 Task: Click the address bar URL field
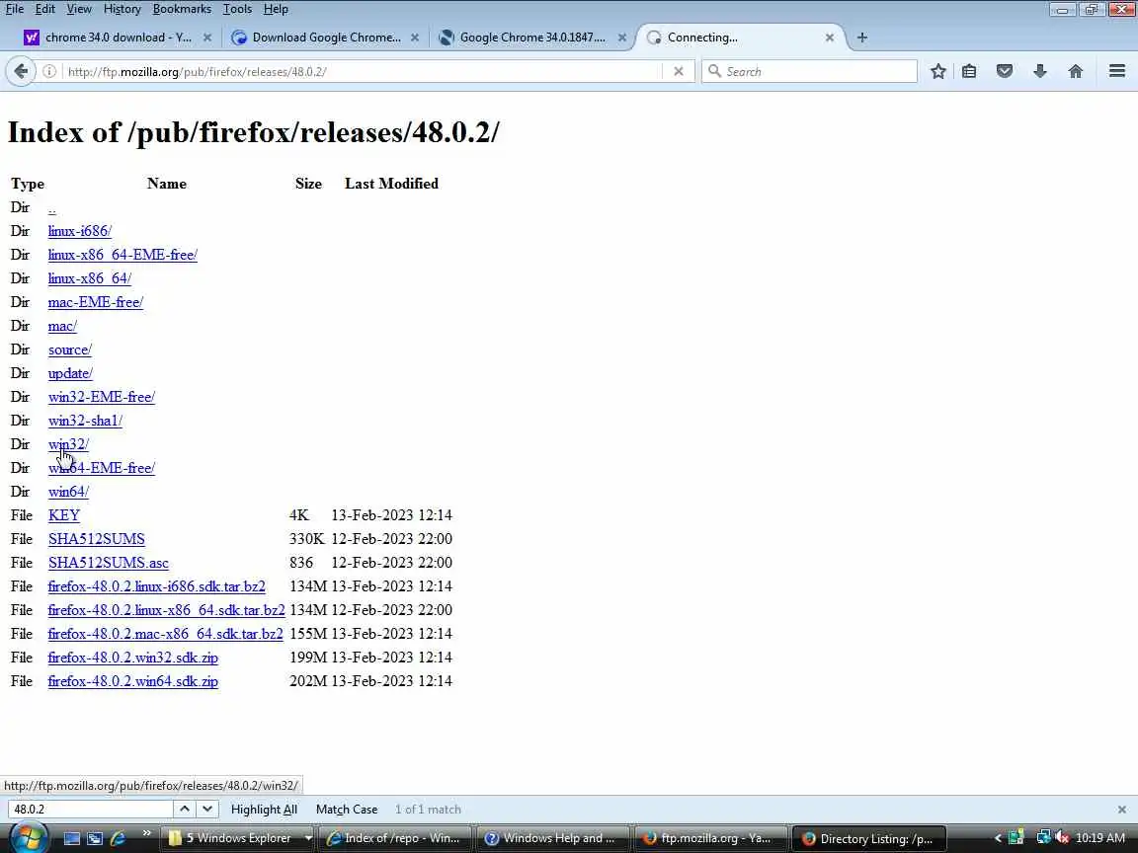click(361, 71)
